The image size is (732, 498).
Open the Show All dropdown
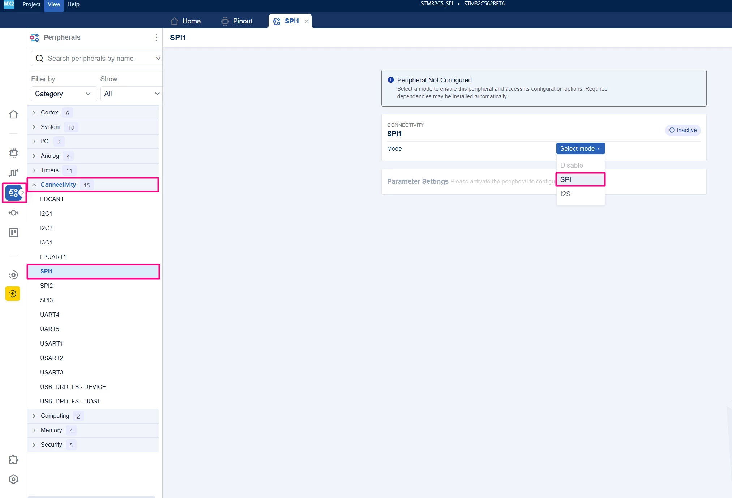(x=132, y=94)
